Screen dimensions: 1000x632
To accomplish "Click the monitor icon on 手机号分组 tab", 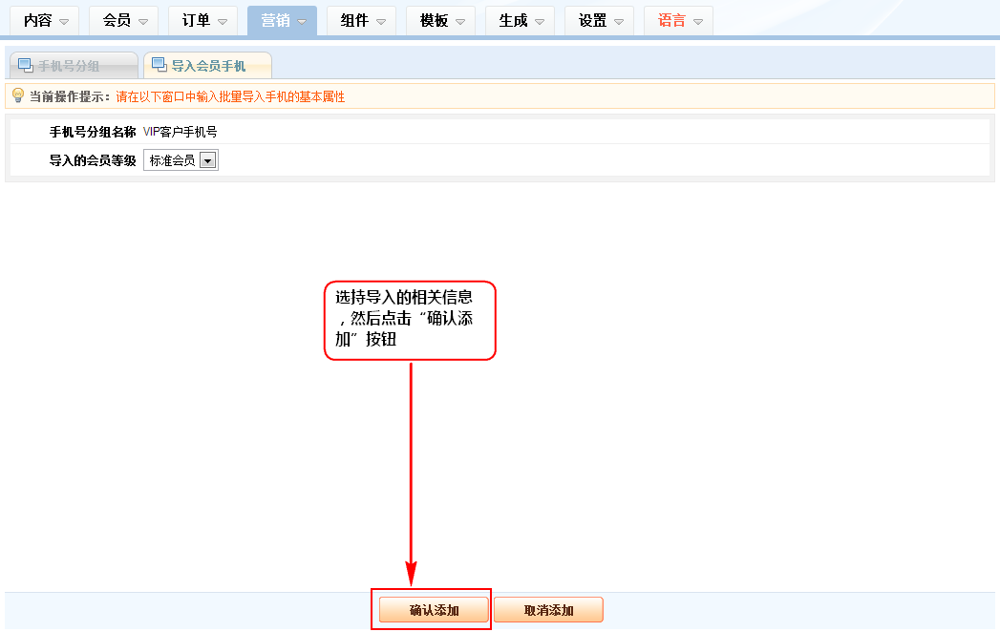I will pos(25,65).
